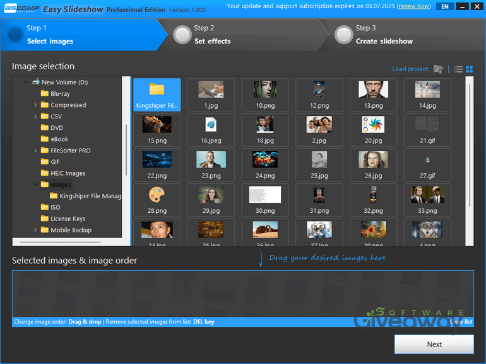Click the folder tree vertical scrollbar
This screenshot has width=486, height=364.
click(126, 157)
